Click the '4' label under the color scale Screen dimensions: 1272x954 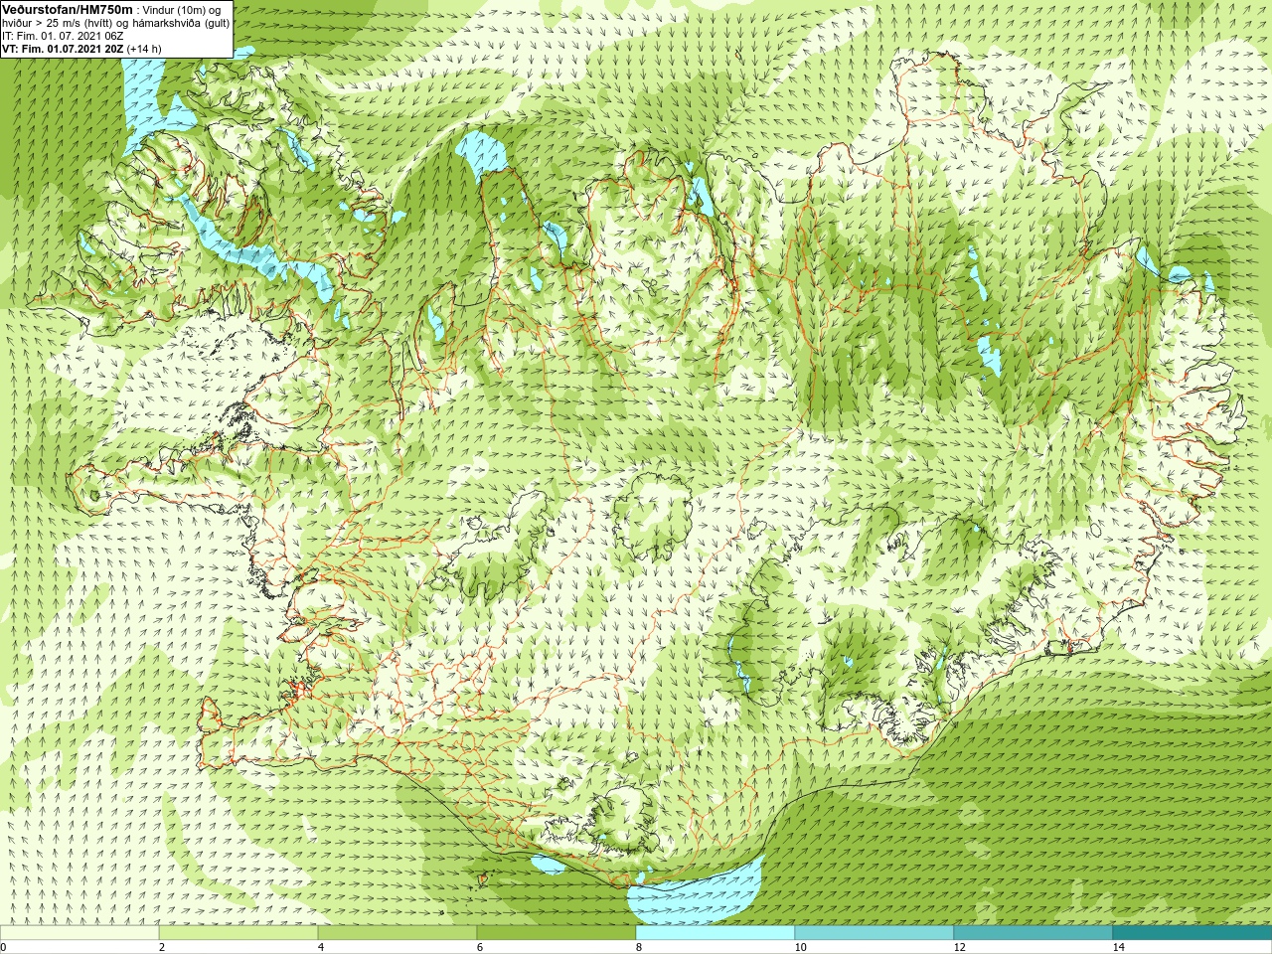coord(321,947)
